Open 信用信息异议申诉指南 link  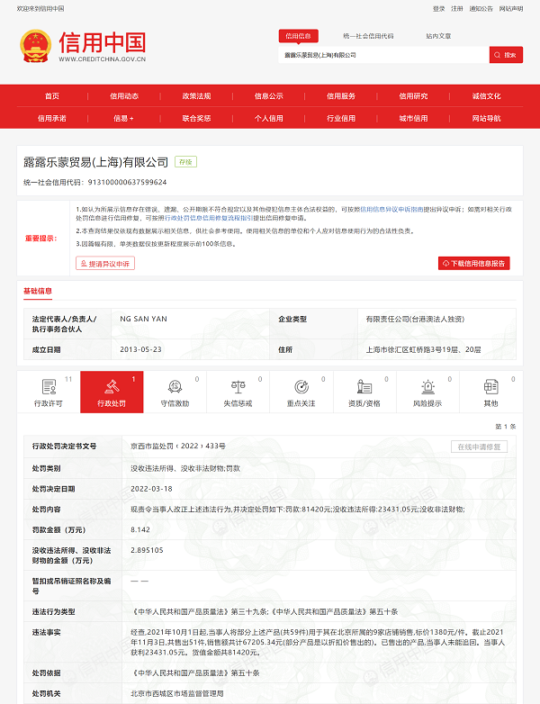click(391, 209)
